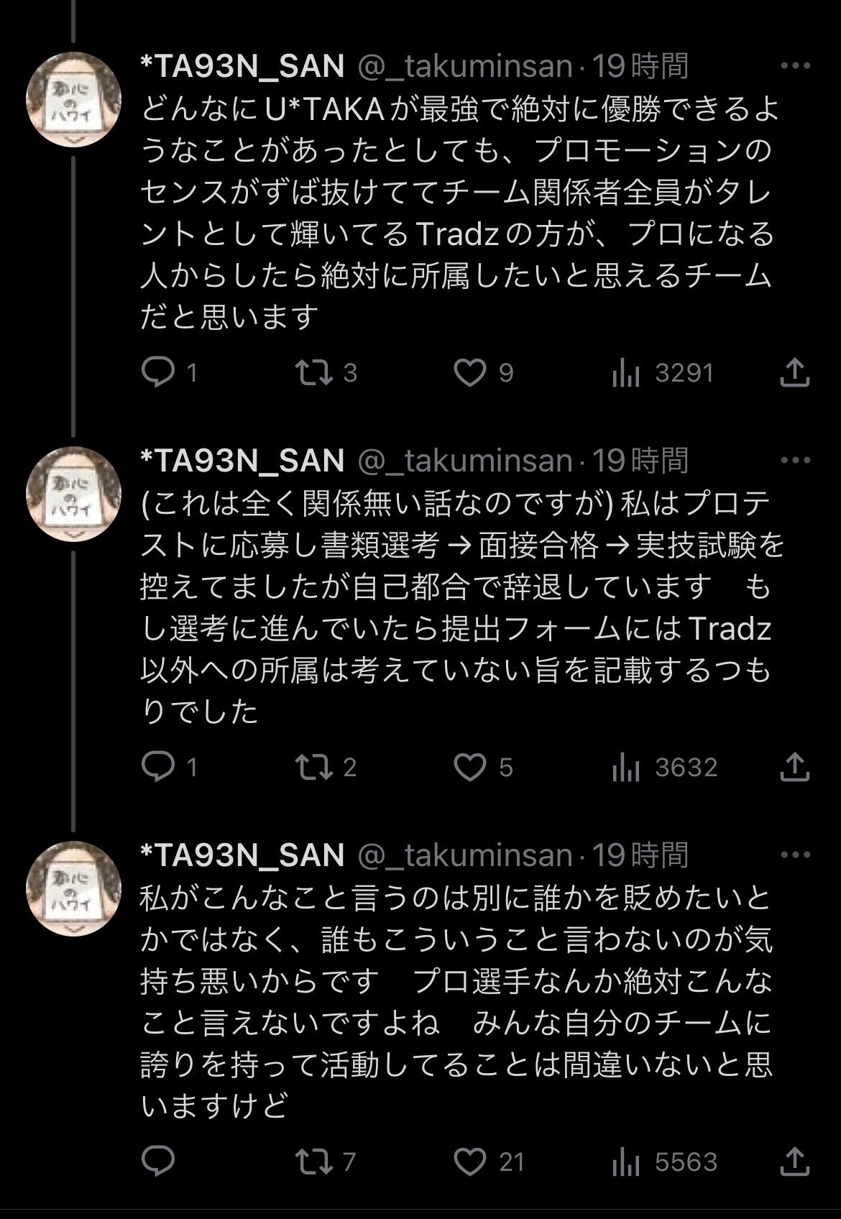Reply to the third tweet with no replies
Viewport: 841px width, 1219px height.
[x=158, y=1161]
